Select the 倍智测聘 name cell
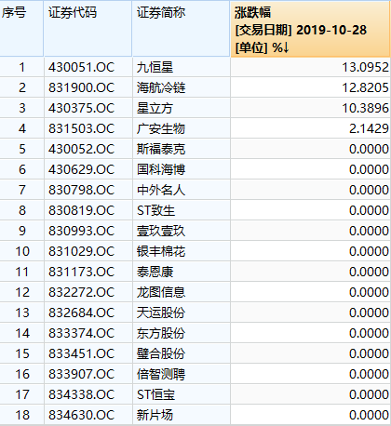391x426 pixels. (182, 374)
